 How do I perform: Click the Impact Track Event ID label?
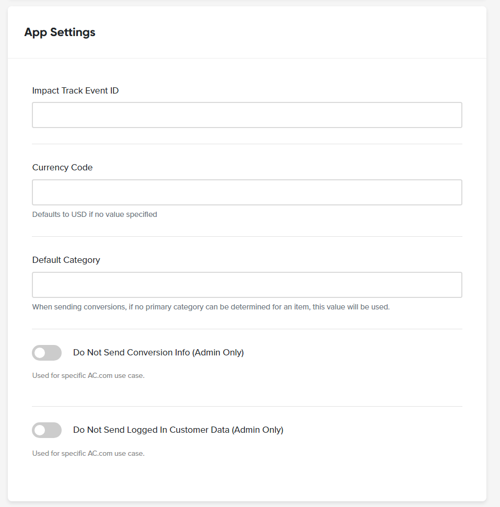coord(75,90)
